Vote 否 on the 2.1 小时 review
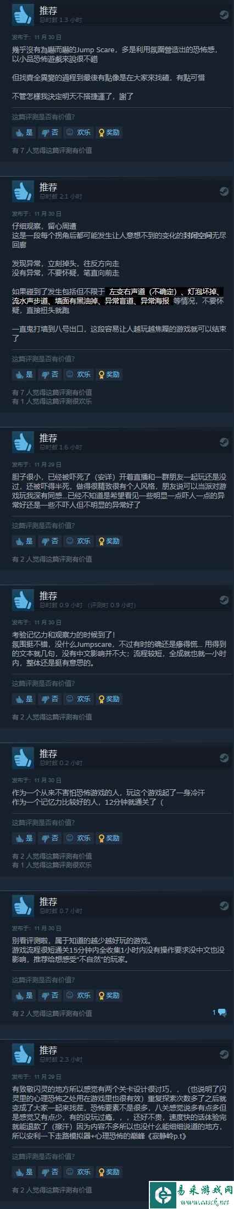Screen dimensions: 234x1209 pos(50,375)
